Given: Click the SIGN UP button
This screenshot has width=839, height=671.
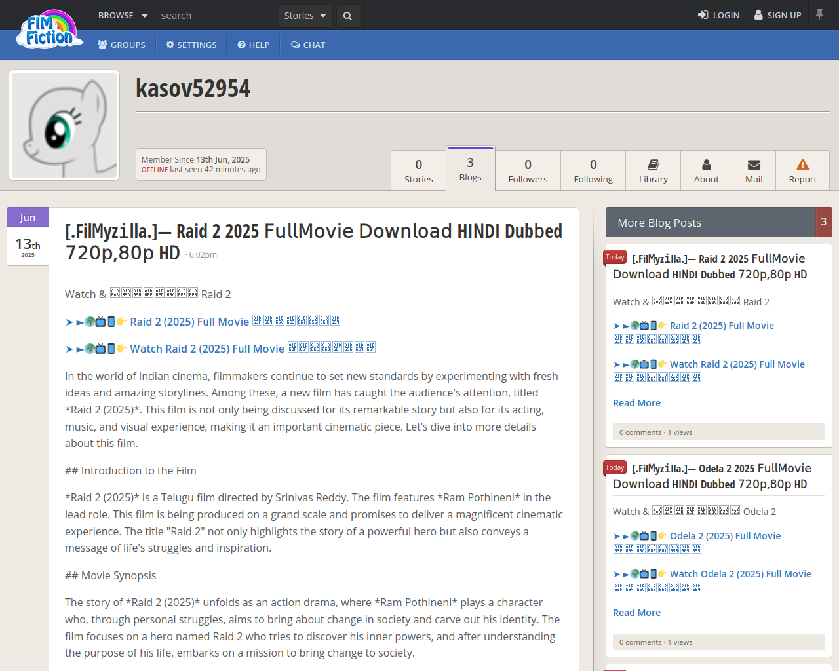Looking at the screenshot, I should [777, 15].
